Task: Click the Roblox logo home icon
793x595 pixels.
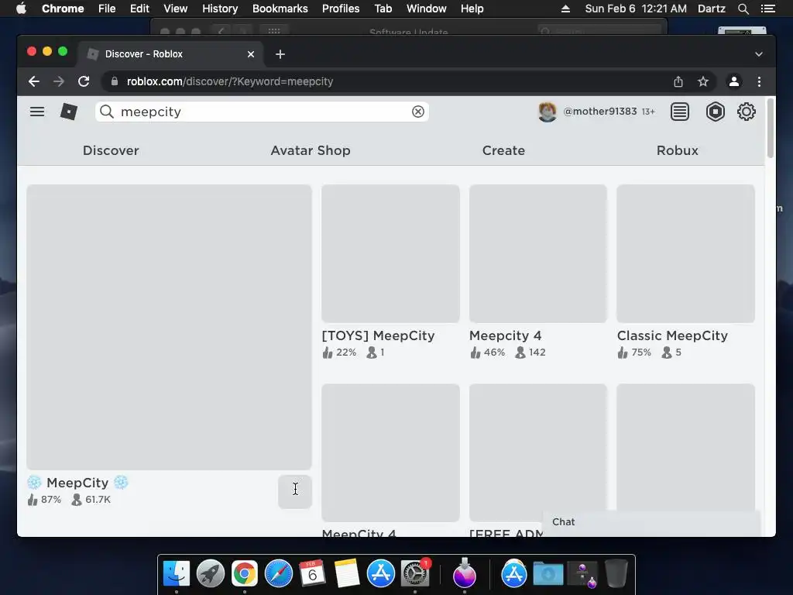Action: (69, 112)
